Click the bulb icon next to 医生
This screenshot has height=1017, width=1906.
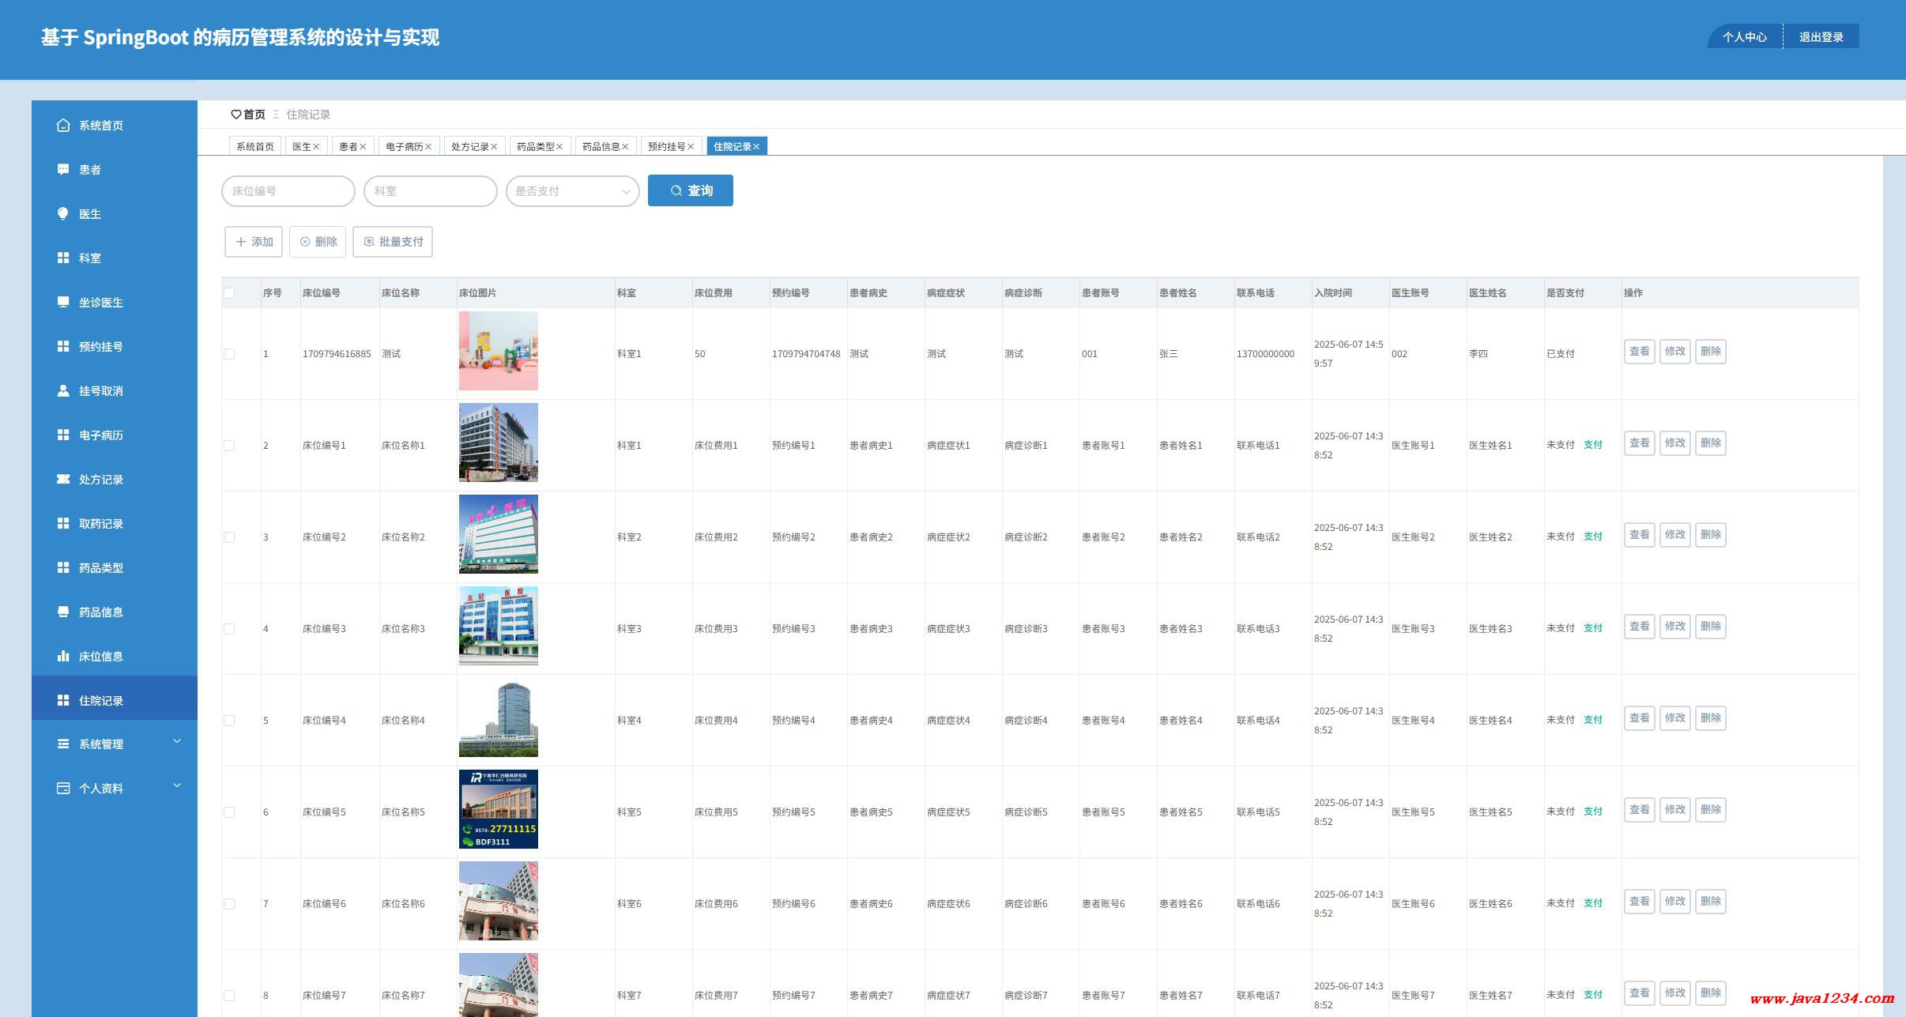[x=63, y=213]
